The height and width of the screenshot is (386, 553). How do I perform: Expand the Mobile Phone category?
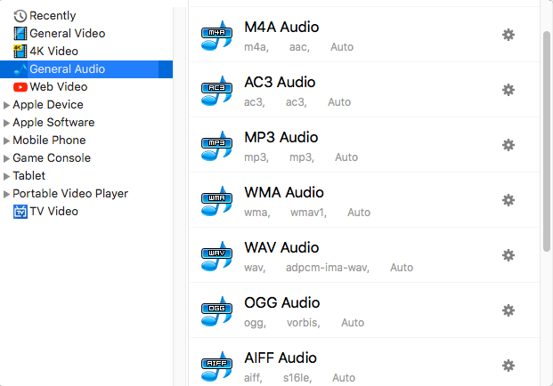(7, 141)
